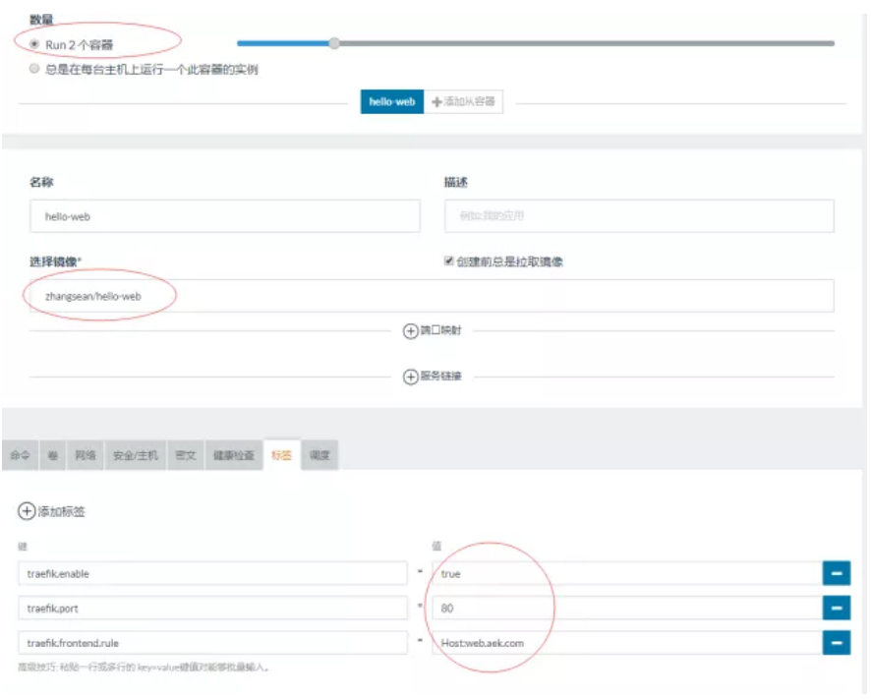871x700 pixels.
Task: Switch to the 卷 tab
Action: tap(53, 455)
